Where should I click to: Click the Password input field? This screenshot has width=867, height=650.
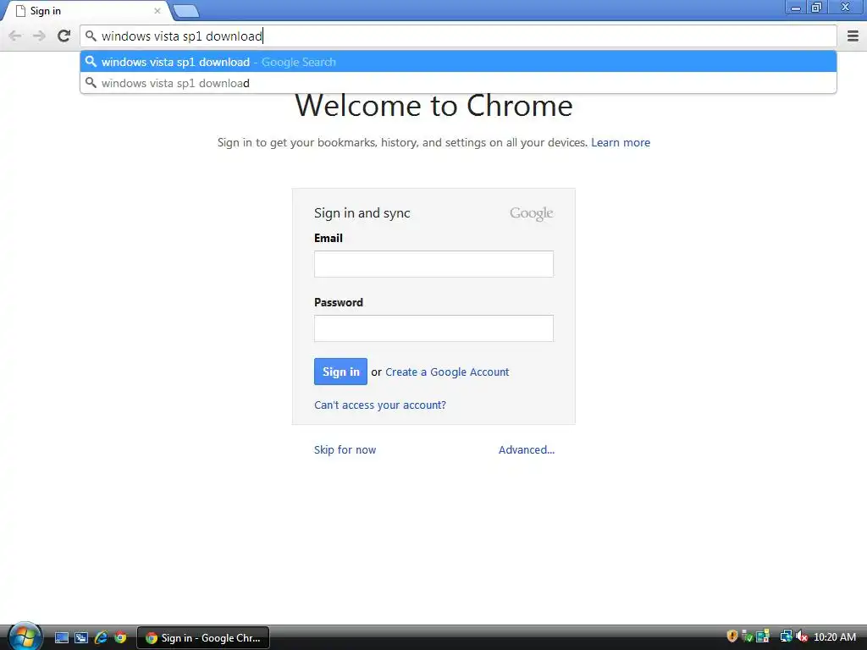[x=433, y=328]
